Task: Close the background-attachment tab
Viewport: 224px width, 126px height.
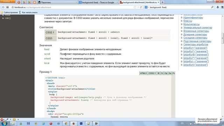Action: tap(158, 2)
